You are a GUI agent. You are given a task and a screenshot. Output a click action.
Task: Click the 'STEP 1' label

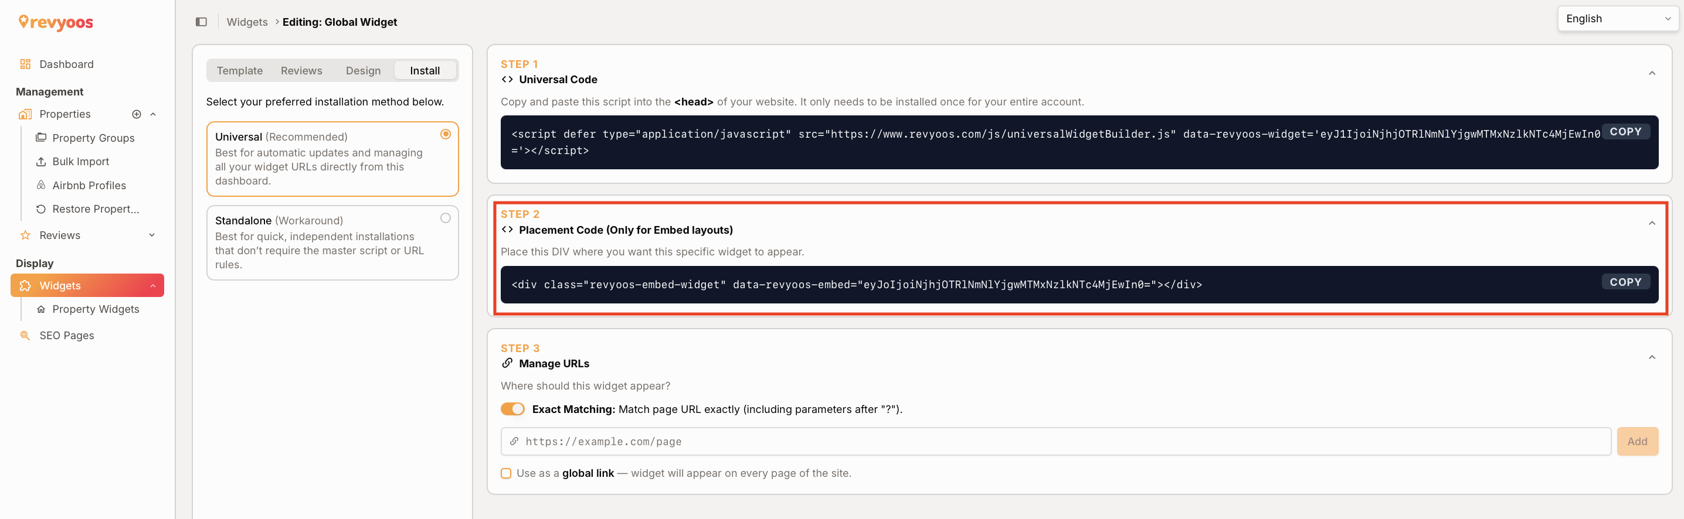click(519, 64)
